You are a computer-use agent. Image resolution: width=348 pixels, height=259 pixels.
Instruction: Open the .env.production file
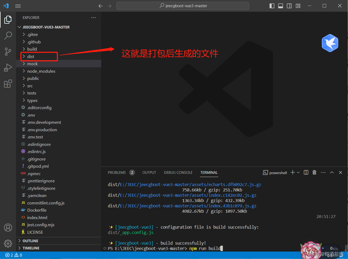click(x=59, y=130)
